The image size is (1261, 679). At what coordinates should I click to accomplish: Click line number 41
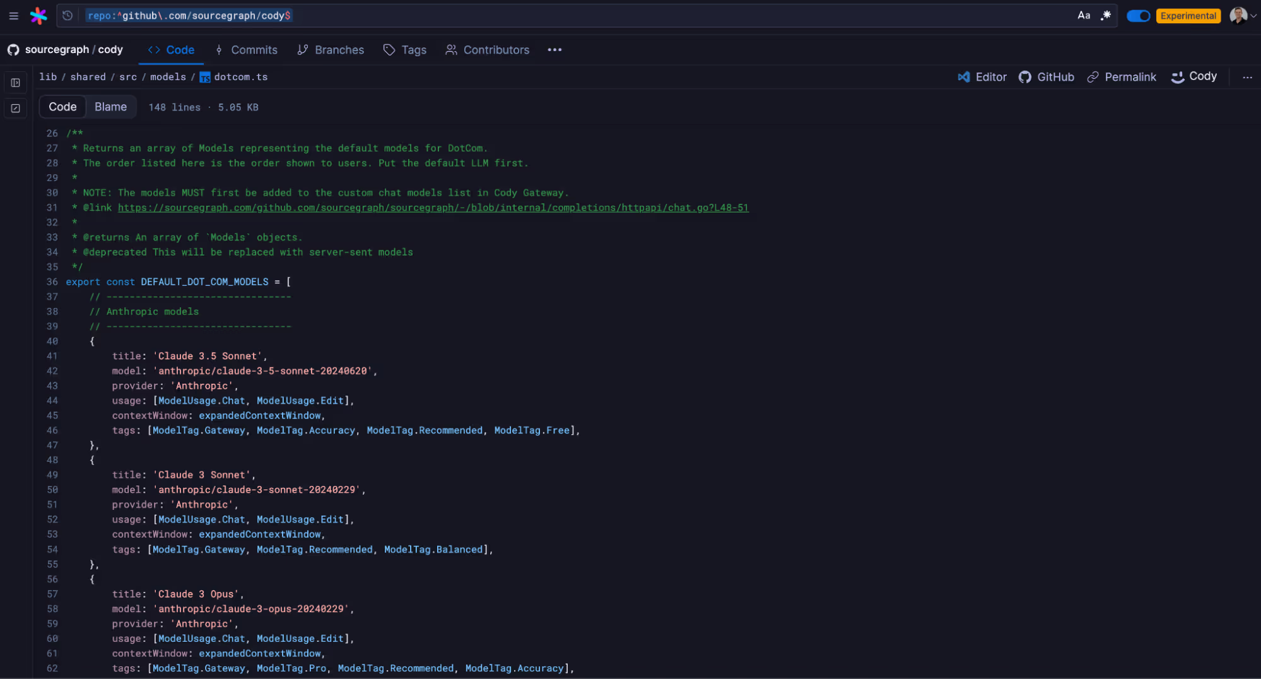pyautogui.click(x=52, y=357)
